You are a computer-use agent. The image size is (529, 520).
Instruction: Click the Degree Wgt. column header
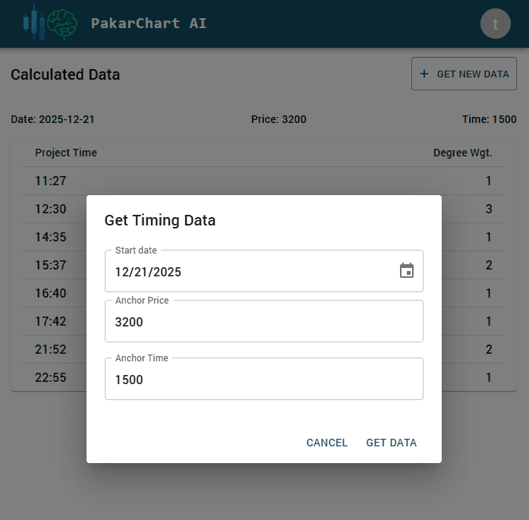pos(462,153)
